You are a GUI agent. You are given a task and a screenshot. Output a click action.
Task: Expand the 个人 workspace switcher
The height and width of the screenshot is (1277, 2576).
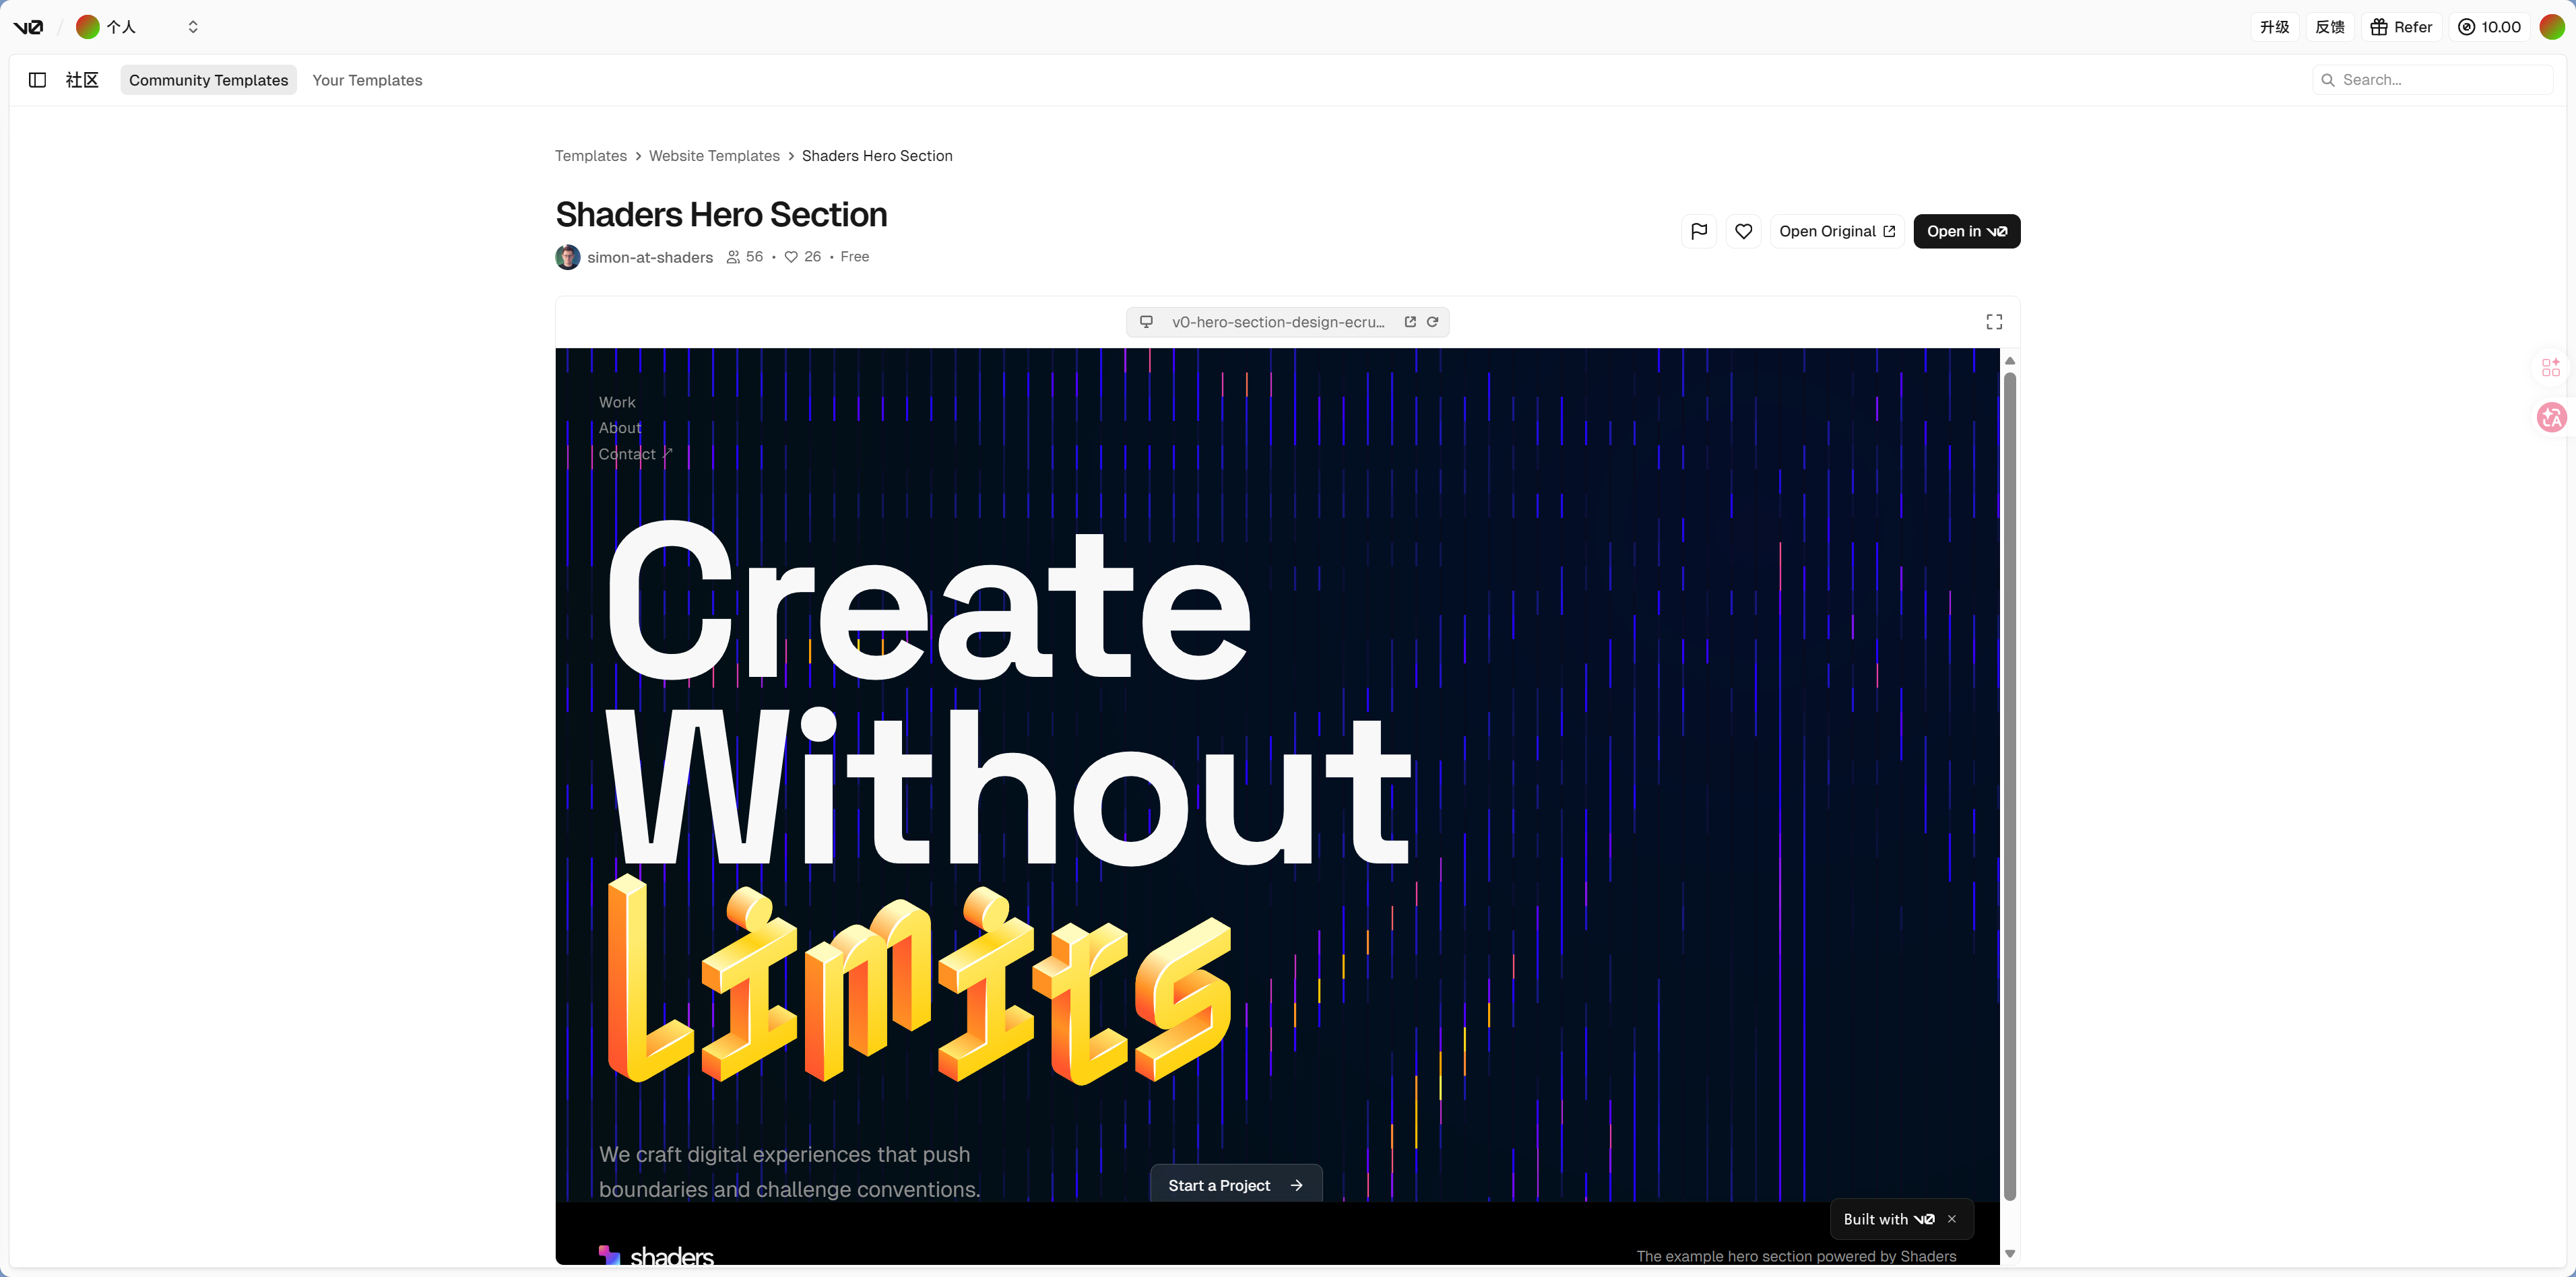pos(192,27)
